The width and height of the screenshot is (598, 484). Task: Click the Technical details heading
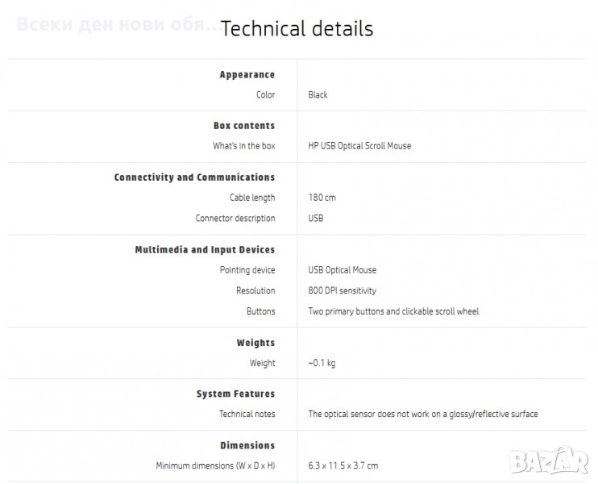(297, 29)
